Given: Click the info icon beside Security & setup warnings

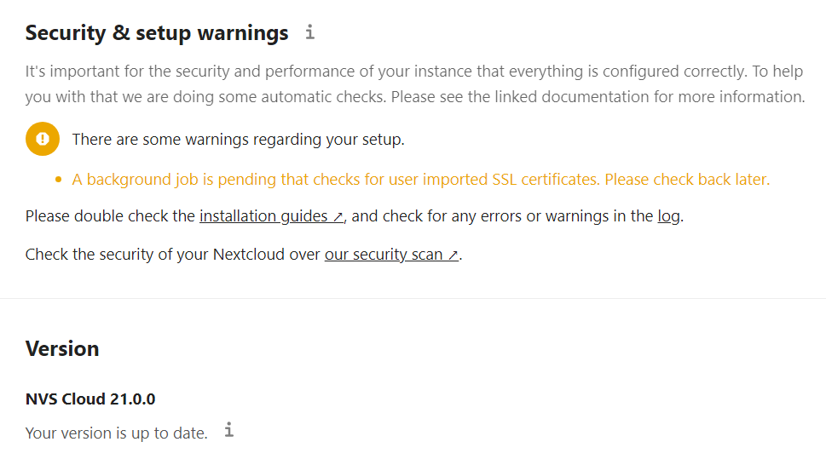Looking at the screenshot, I should (309, 32).
